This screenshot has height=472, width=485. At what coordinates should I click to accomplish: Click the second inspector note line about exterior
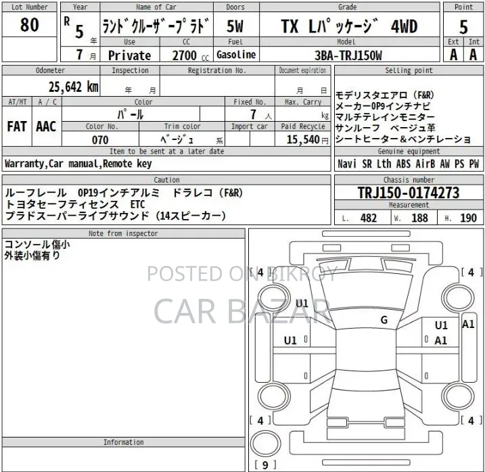tap(32, 256)
